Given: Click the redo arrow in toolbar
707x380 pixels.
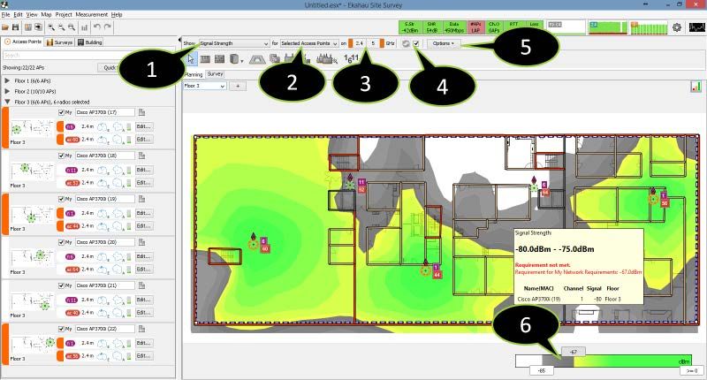Looking at the screenshot, I should tap(107, 27).
